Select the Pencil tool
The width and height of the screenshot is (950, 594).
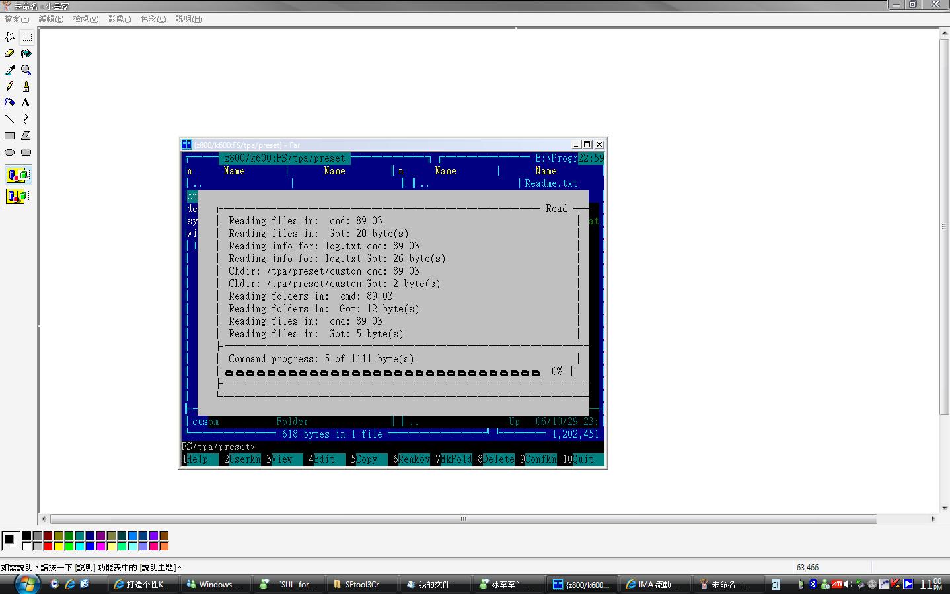coord(10,86)
